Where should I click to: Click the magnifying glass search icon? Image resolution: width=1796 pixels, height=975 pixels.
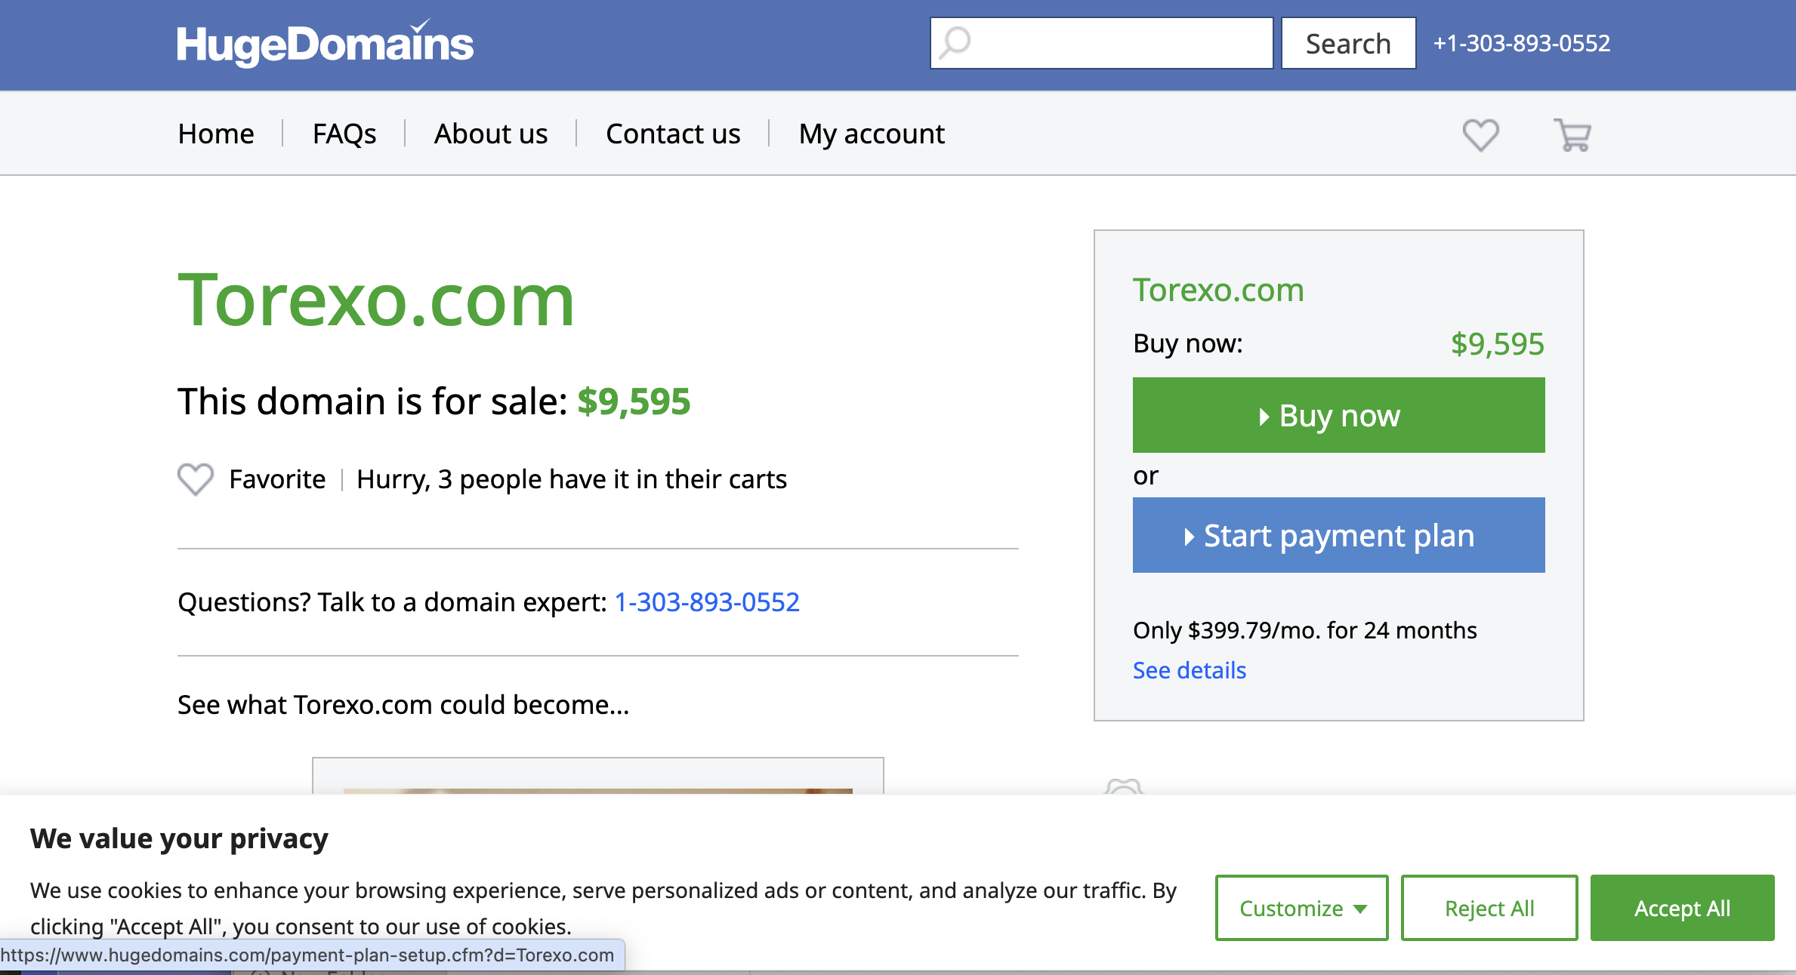coord(955,42)
